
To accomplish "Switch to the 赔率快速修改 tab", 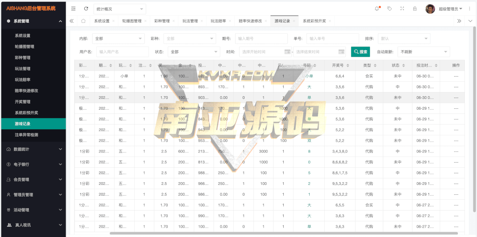I will point(250,21).
